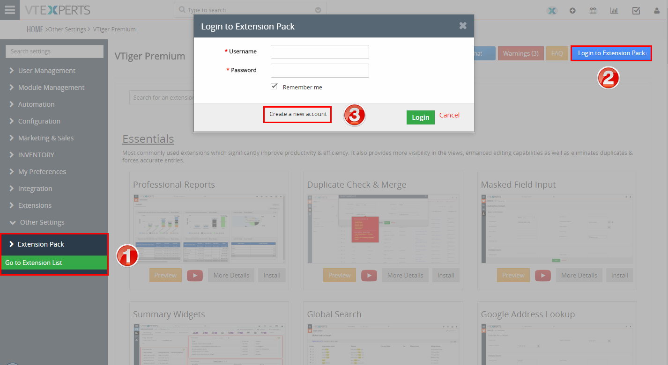Expand the Extensions settings section

click(x=30, y=205)
